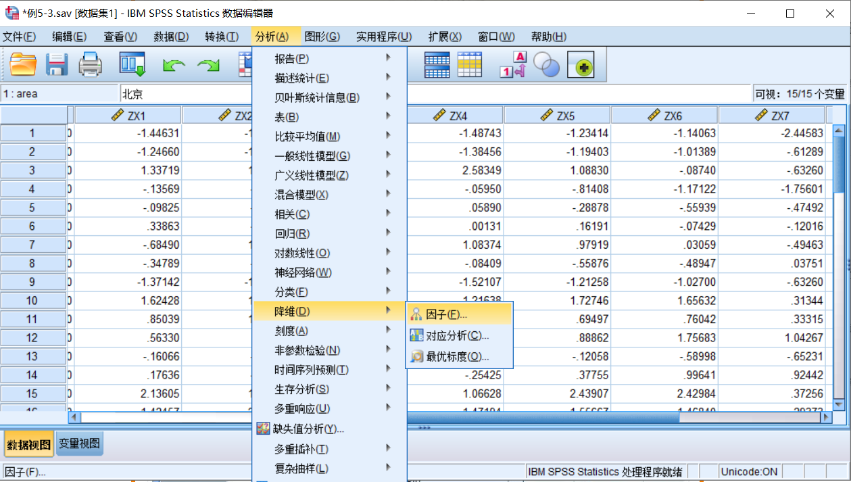Click the cell editor field showing 北京
851x482 pixels.
pos(436,94)
